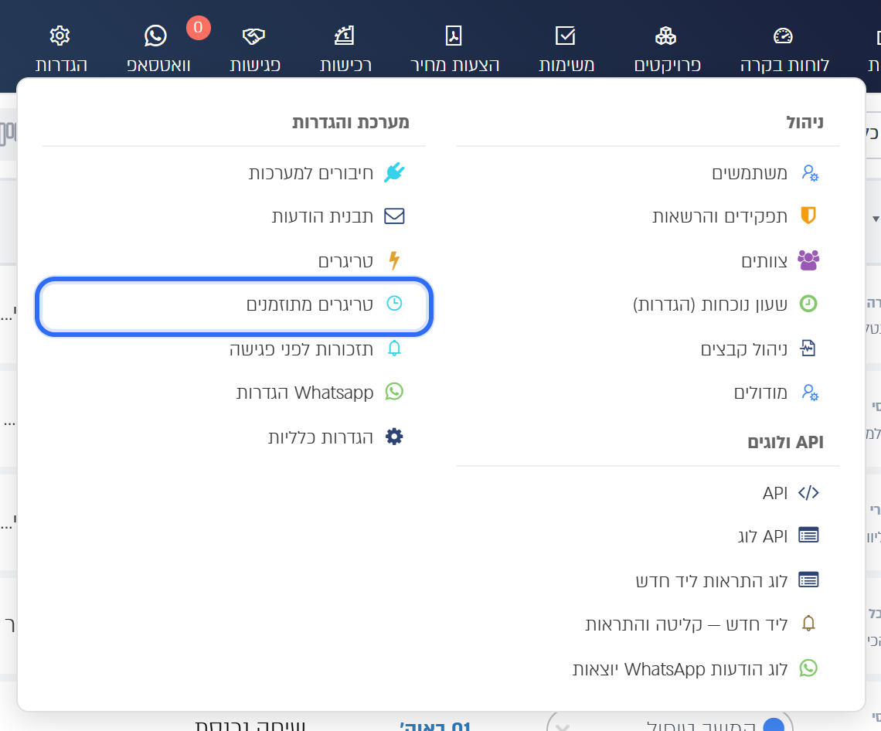Open the משימות checkbox icon
Image resolution: width=881 pixels, height=731 pixels.
[565, 36]
